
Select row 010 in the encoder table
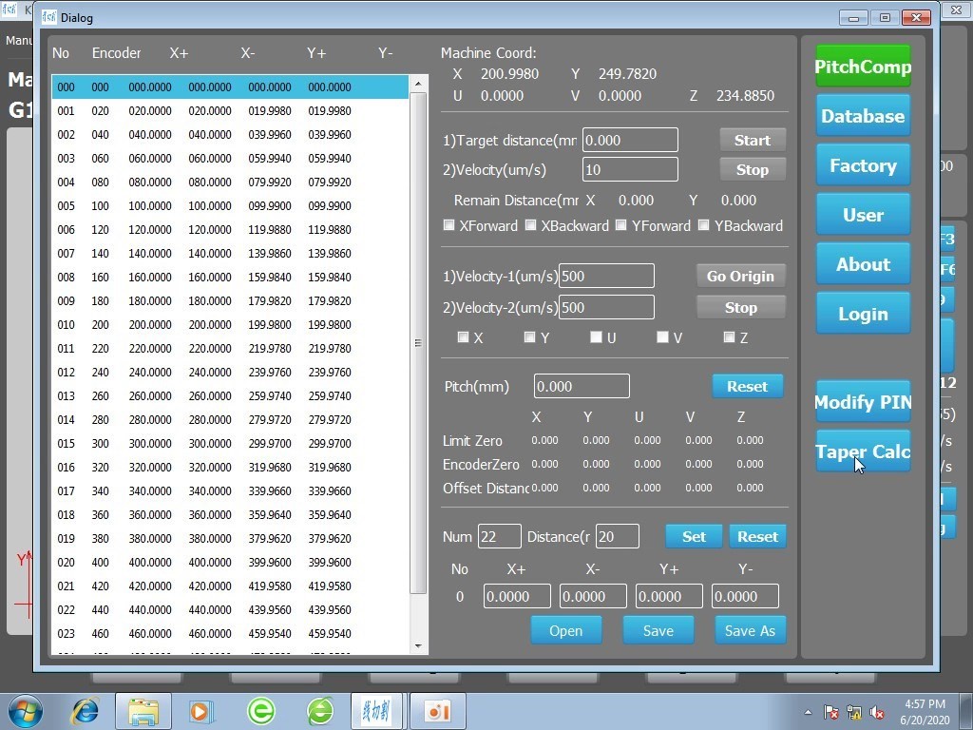pos(230,324)
